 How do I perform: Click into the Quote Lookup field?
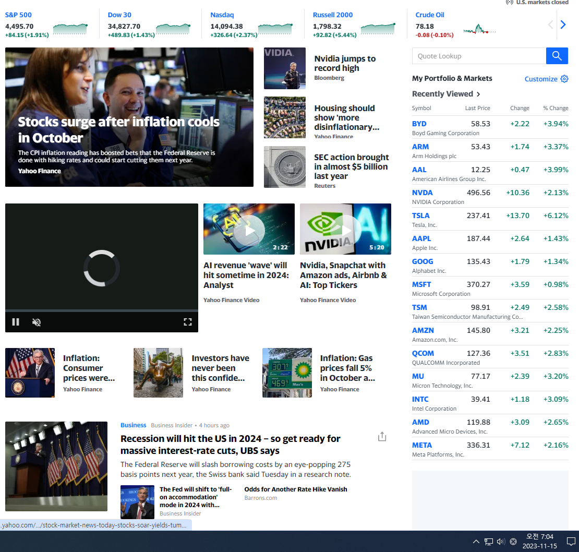tap(479, 56)
